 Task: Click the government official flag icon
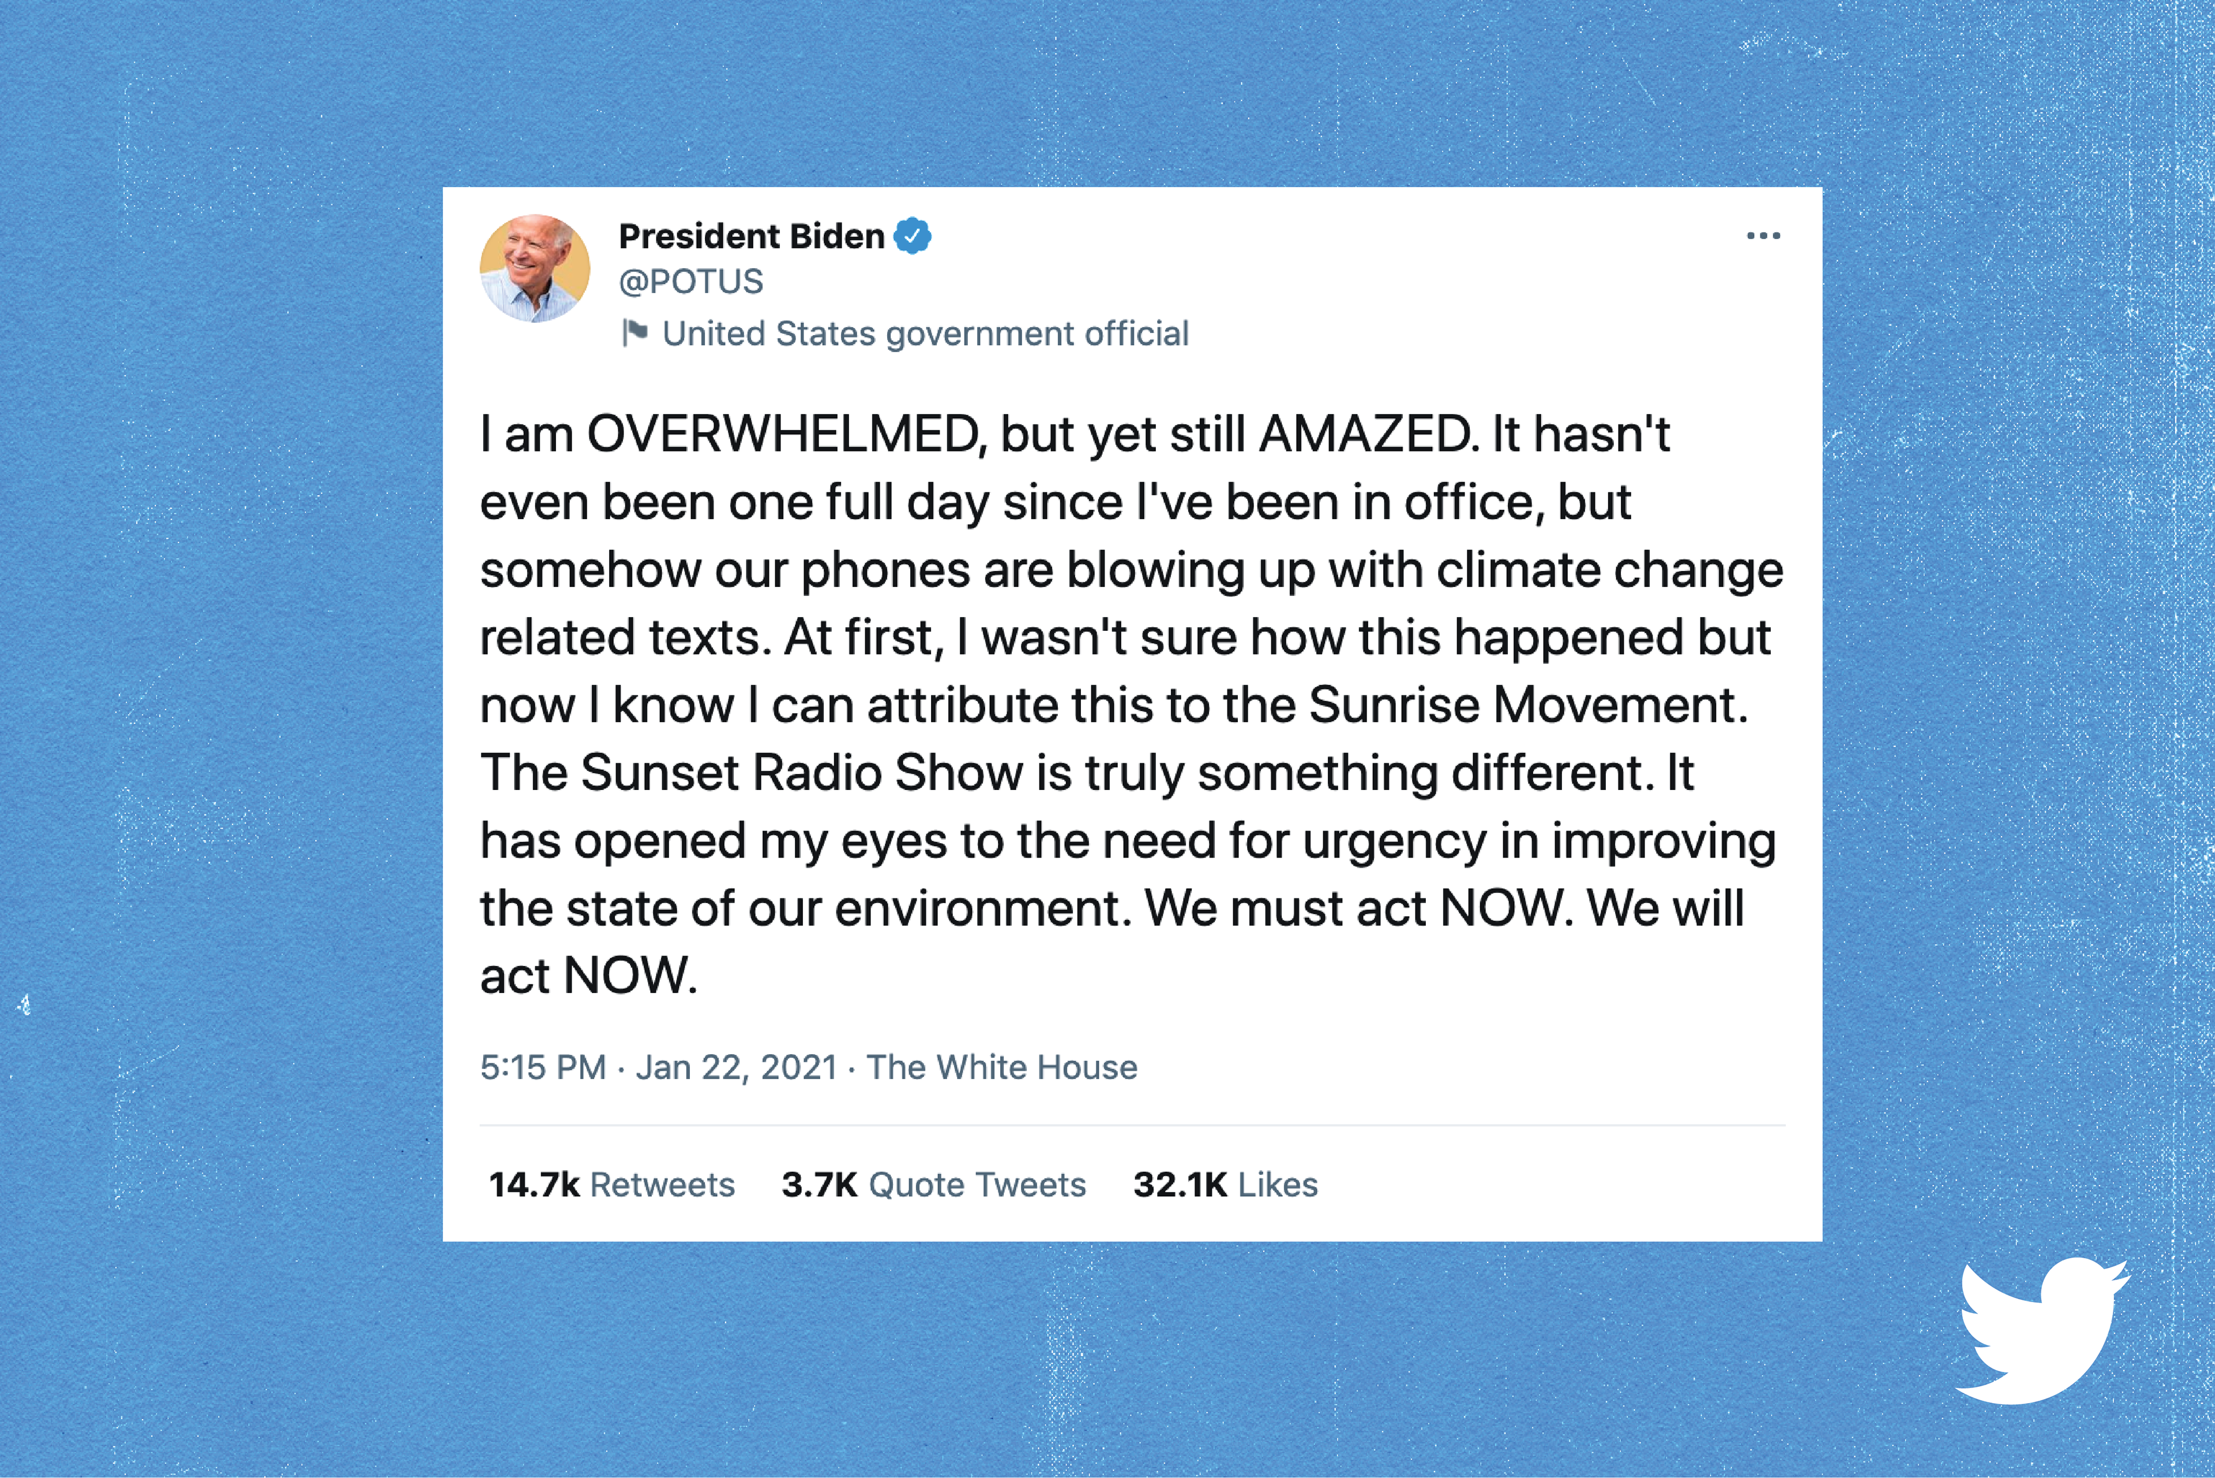[635, 333]
